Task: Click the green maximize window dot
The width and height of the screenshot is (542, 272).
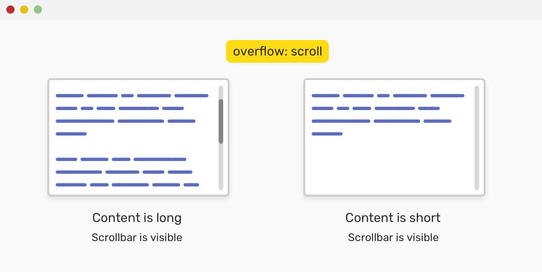Action: click(38, 10)
